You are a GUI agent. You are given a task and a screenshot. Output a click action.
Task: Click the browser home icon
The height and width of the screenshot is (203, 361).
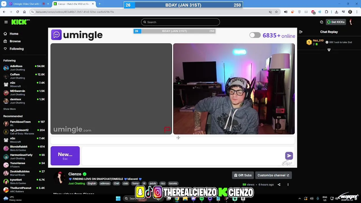pyautogui.click(x=25, y=12)
